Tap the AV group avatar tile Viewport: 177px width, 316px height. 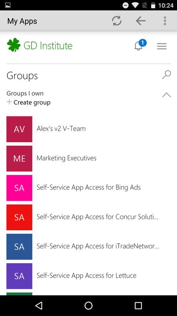19,129
